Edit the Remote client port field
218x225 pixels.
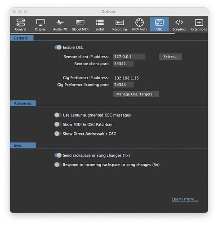point(123,64)
